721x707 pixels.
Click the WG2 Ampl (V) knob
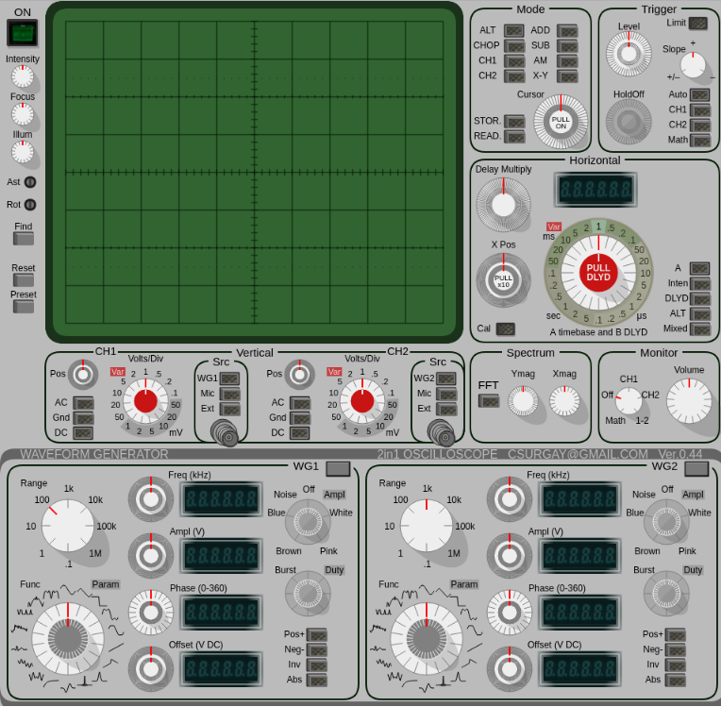(x=510, y=556)
